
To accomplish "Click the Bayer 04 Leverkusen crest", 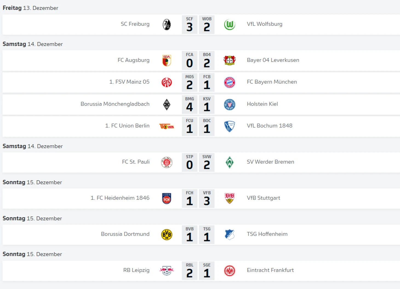I will (229, 61).
